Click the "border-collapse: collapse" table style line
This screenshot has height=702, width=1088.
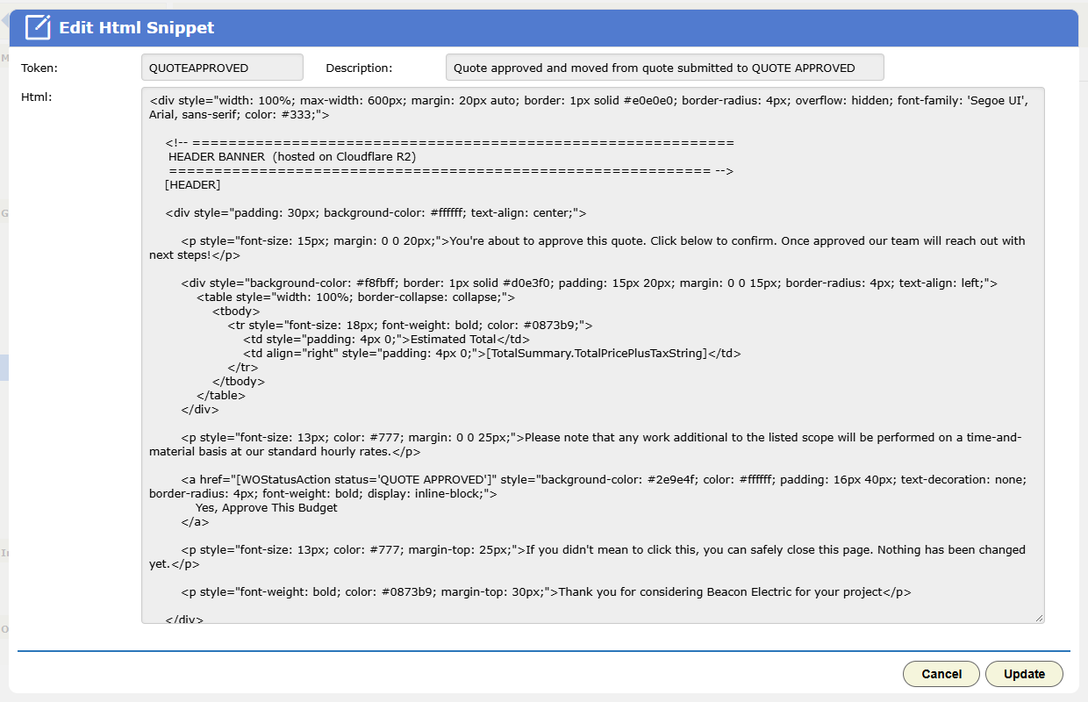point(355,297)
